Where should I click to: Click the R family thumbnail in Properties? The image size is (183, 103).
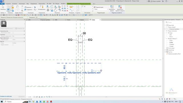[4, 24]
